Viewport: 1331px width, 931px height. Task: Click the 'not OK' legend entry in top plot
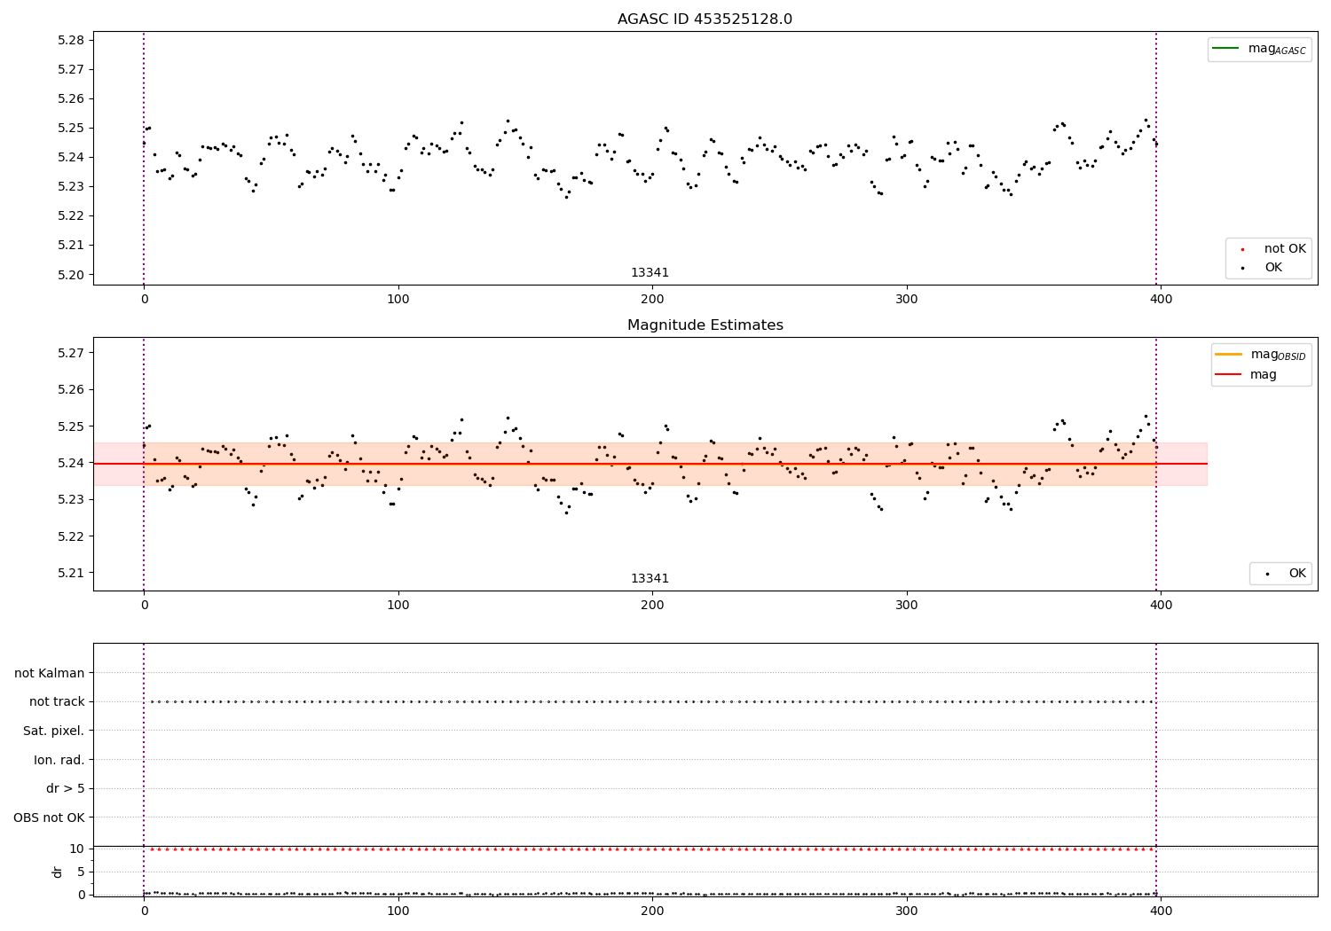[1272, 249]
